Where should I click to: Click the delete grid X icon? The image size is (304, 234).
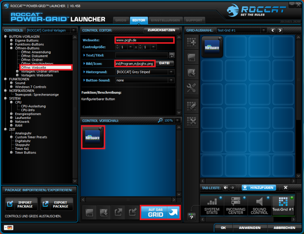pyautogui.click(x=192, y=121)
